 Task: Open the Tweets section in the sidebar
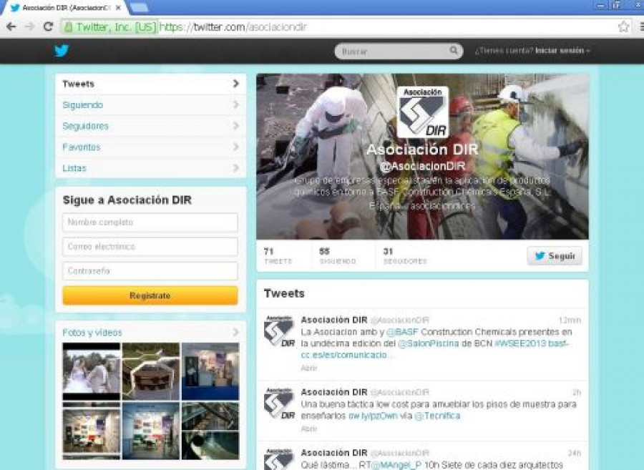pos(151,84)
